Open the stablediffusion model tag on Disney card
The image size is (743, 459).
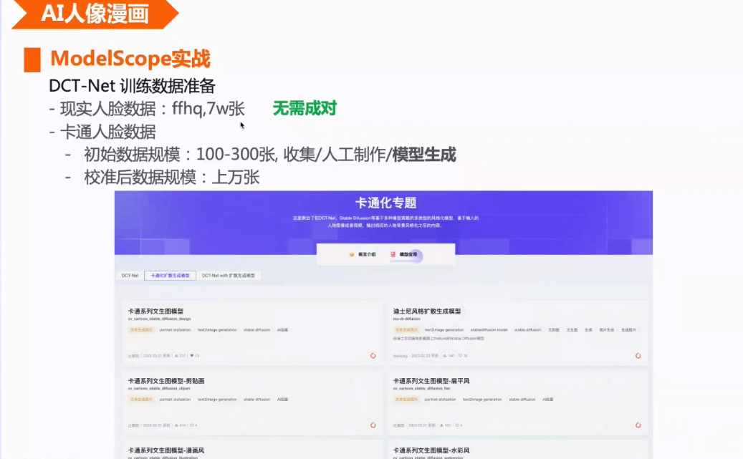click(x=487, y=332)
